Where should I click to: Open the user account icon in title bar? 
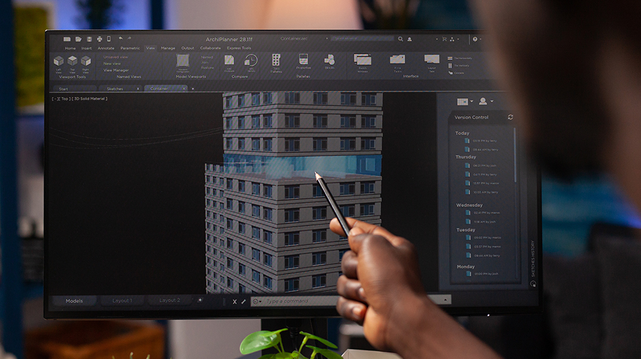click(x=409, y=39)
